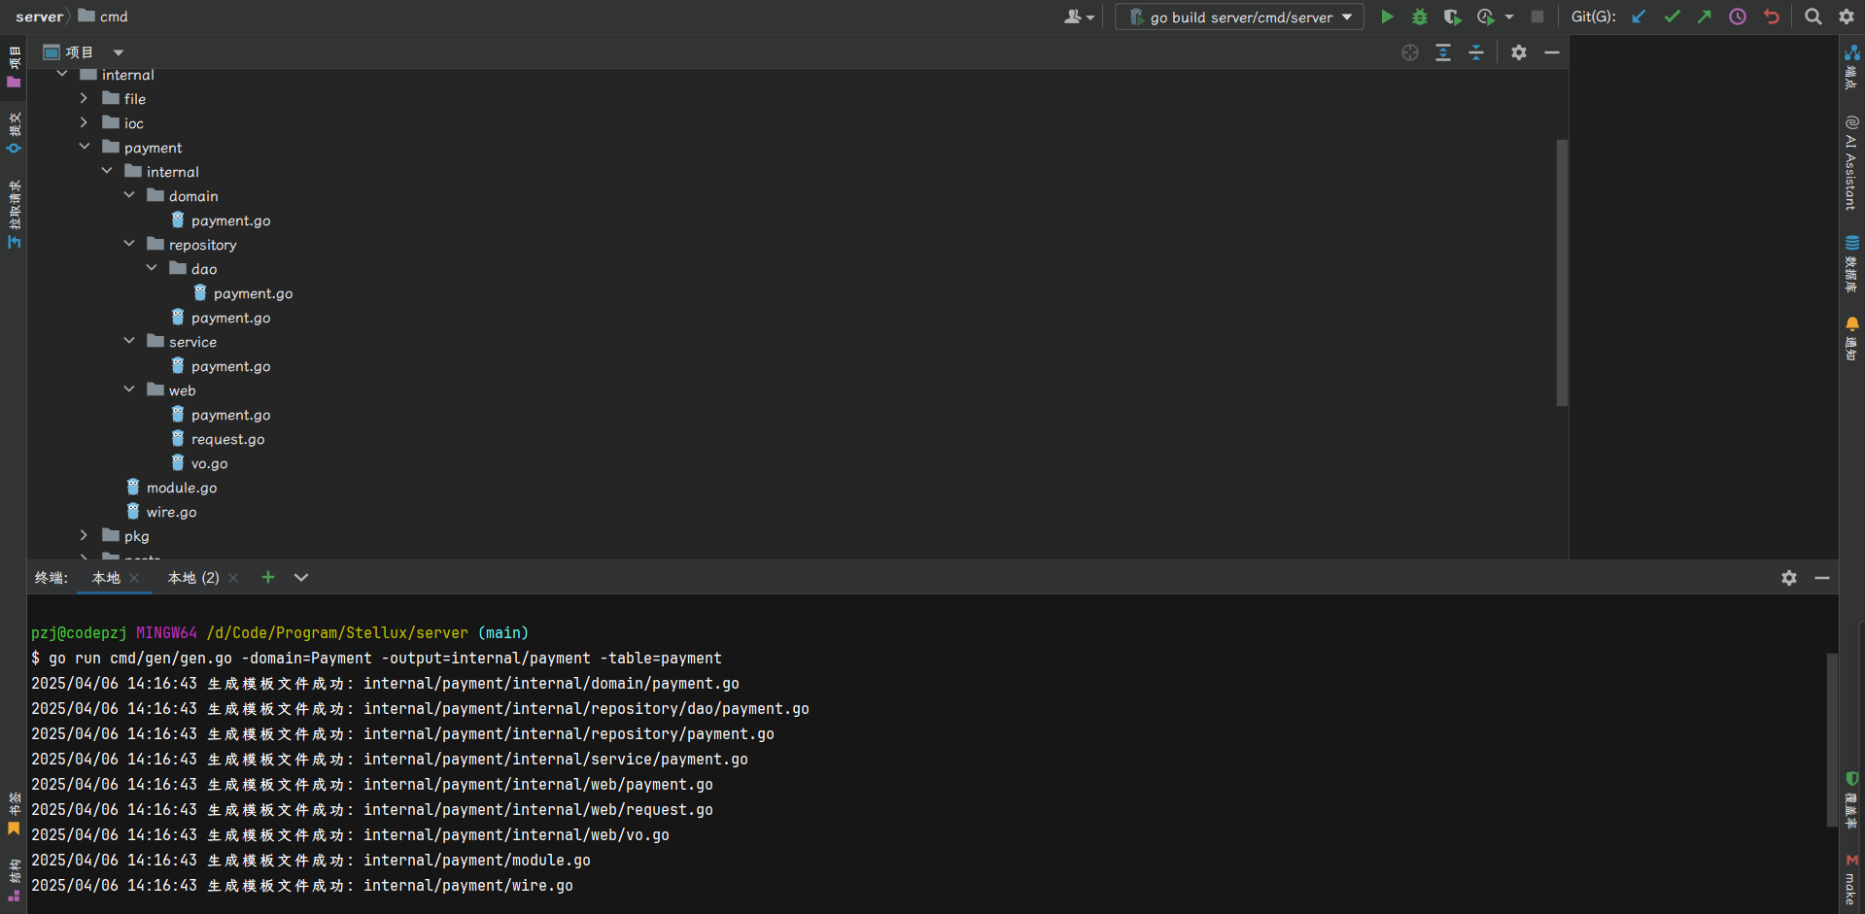Commit changes with the checkmark icon
1865x914 pixels.
point(1672,17)
